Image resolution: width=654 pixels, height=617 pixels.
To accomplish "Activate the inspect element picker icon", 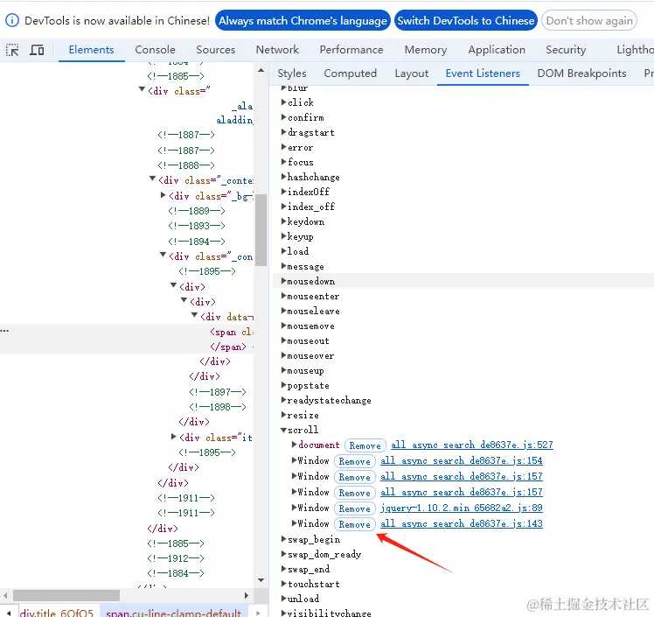I will (12, 50).
